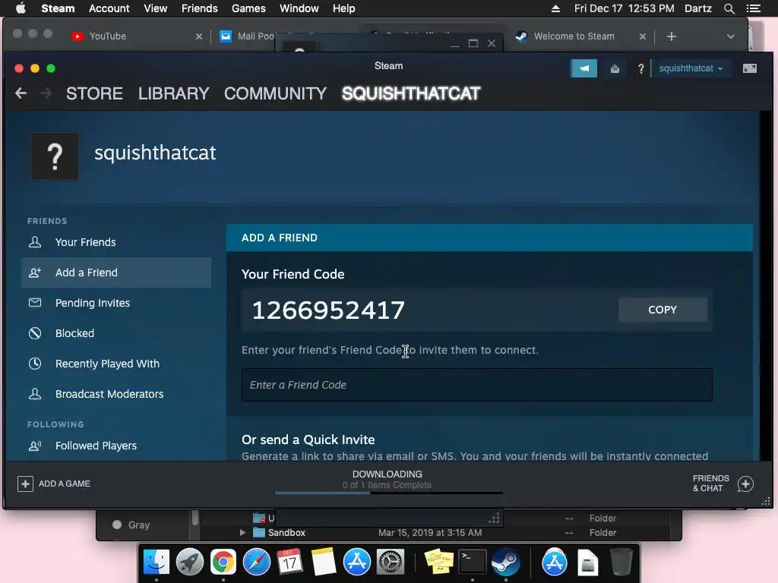
Task: Open Google Chrome from the Dock
Action: [x=223, y=562]
